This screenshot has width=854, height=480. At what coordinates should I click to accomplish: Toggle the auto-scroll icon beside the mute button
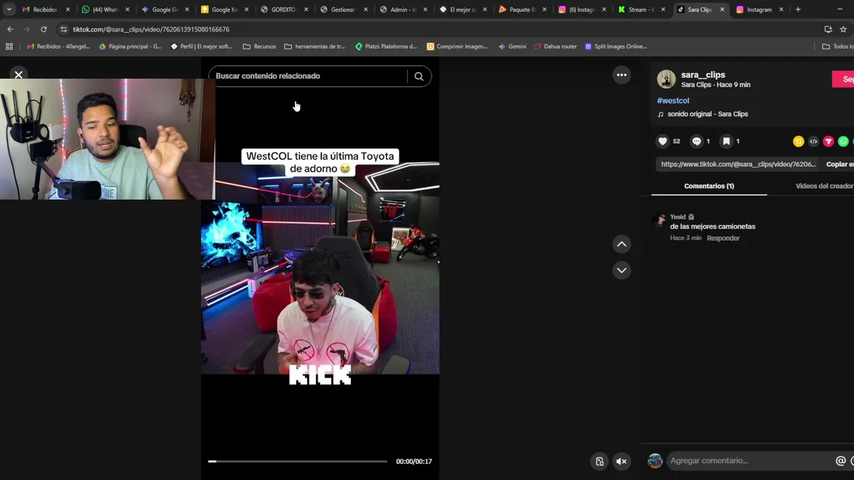(x=600, y=461)
